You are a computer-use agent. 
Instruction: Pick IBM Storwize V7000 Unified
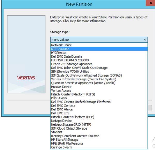pos(70,71)
